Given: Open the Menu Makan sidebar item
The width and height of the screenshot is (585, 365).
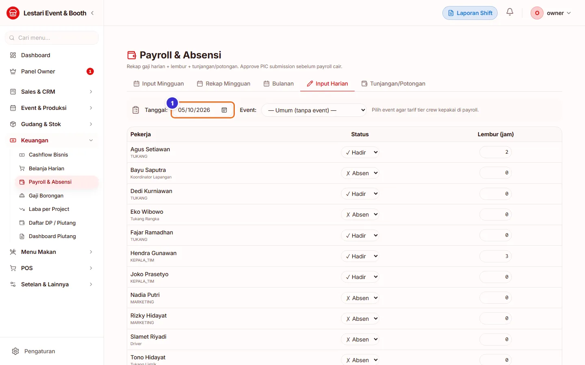Looking at the screenshot, I should click(52, 252).
